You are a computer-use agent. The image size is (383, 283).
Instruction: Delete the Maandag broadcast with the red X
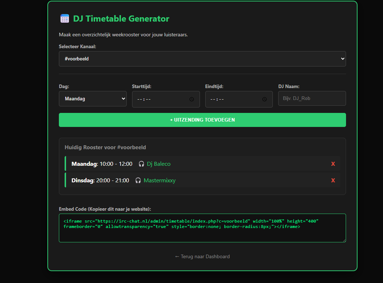tap(333, 164)
